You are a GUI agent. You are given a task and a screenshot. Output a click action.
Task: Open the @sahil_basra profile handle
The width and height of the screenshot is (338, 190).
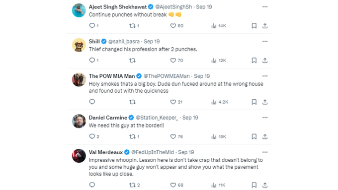click(124, 42)
